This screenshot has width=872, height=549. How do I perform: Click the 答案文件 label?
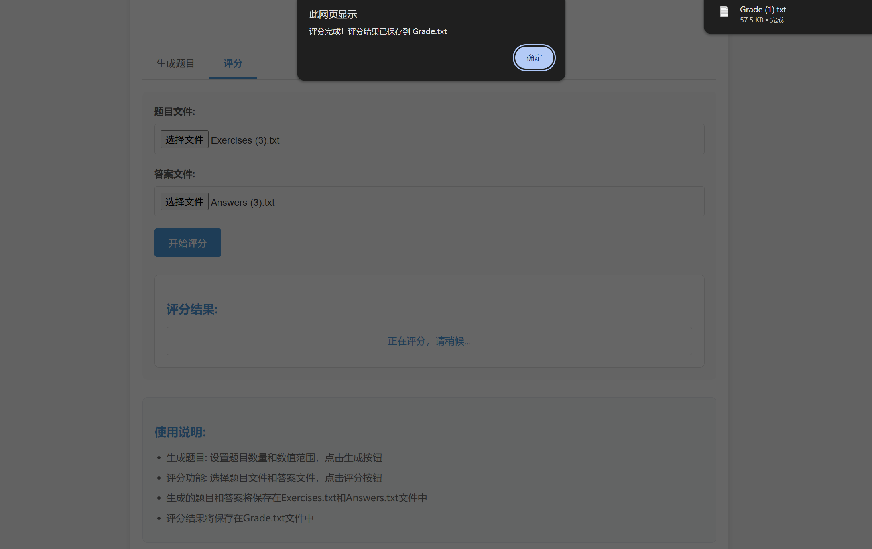point(174,174)
